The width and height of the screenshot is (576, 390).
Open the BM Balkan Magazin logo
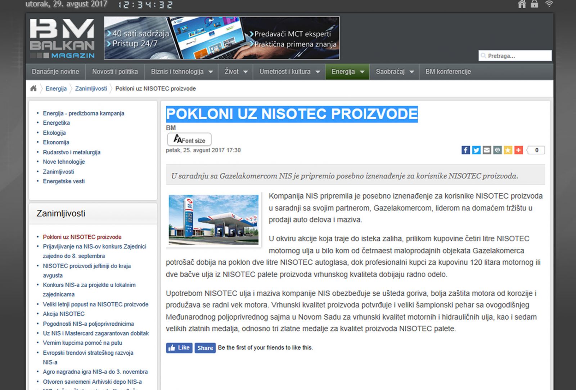[63, 38]
